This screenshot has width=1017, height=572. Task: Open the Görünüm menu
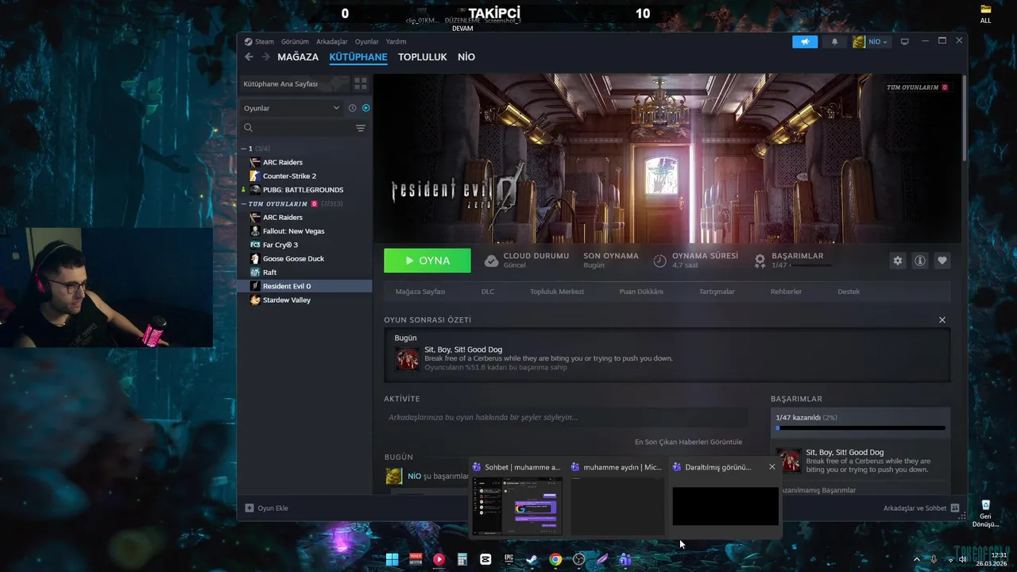tap(295, 41)
